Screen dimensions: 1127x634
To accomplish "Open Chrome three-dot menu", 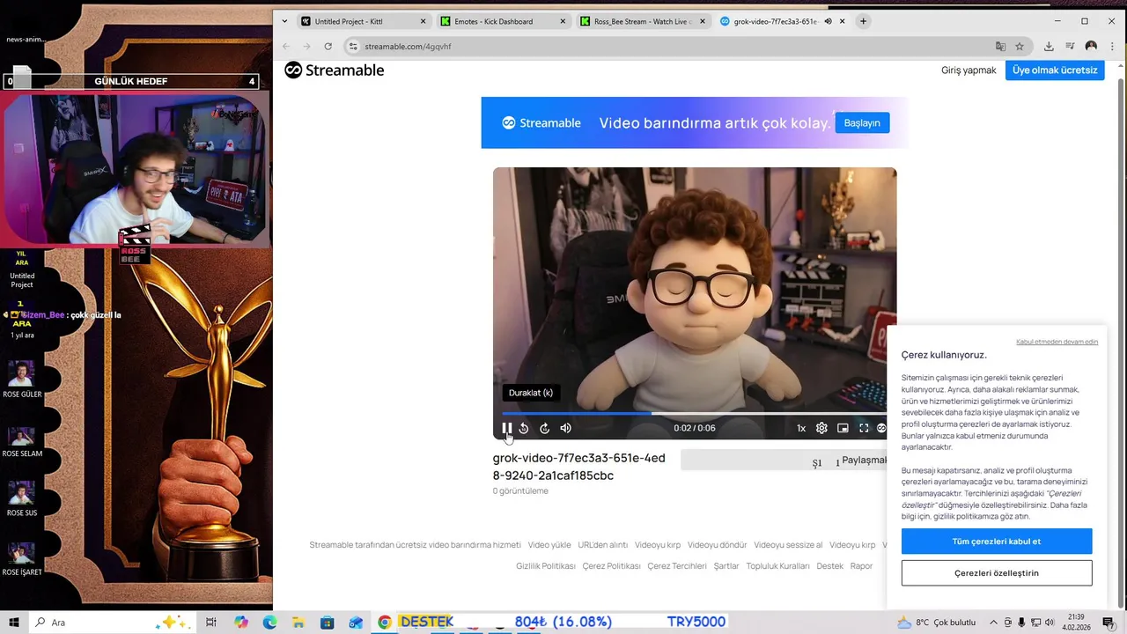I will click(x=1112, y=46).
